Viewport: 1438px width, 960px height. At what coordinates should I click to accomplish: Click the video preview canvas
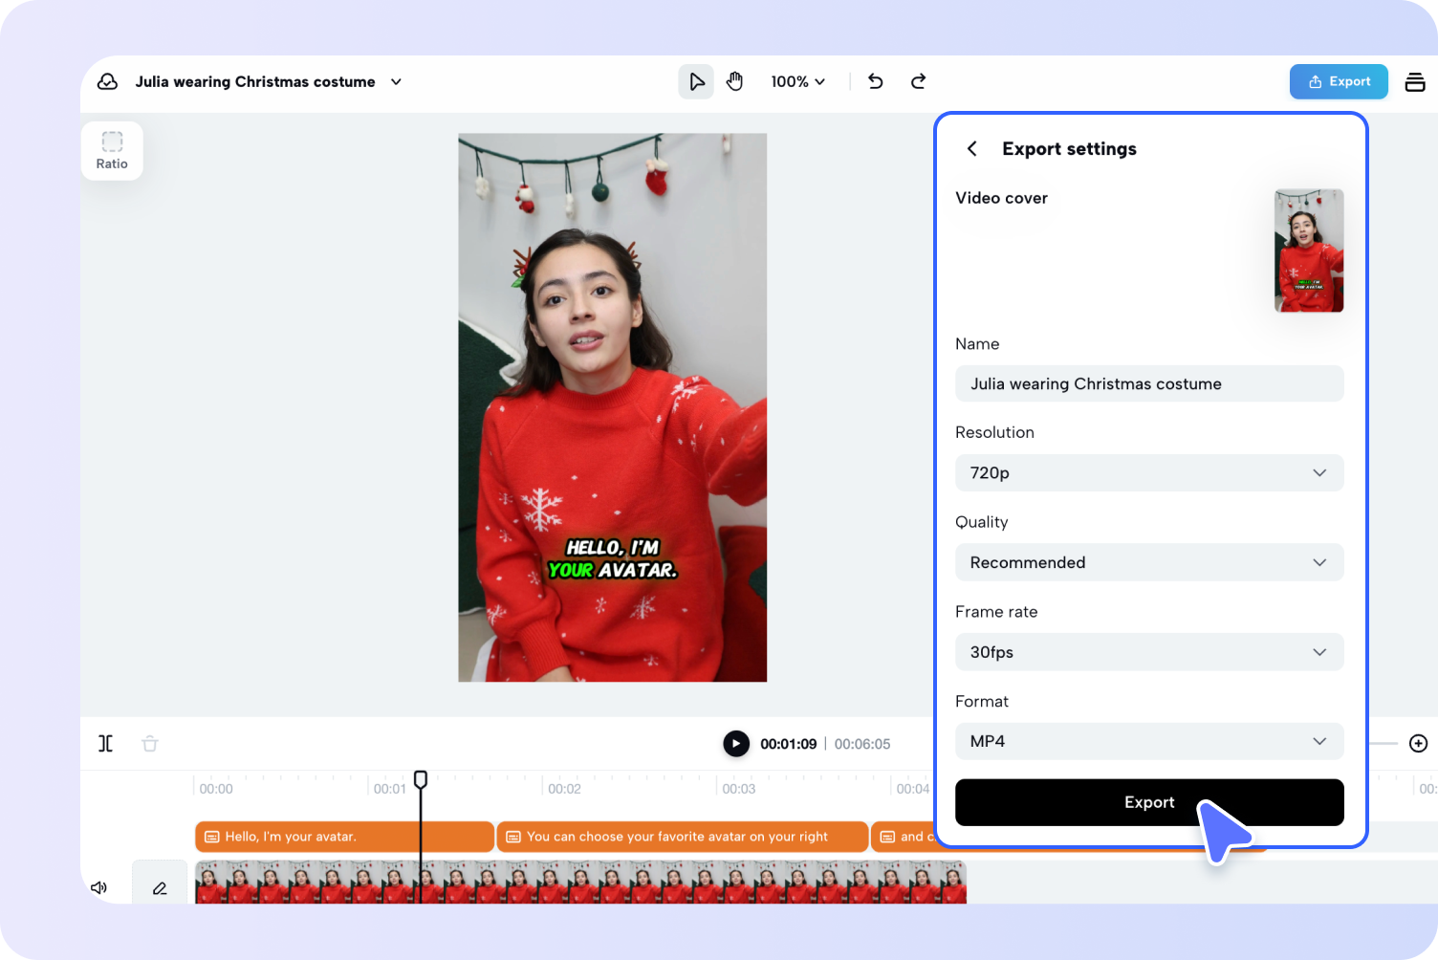[613, 407]
